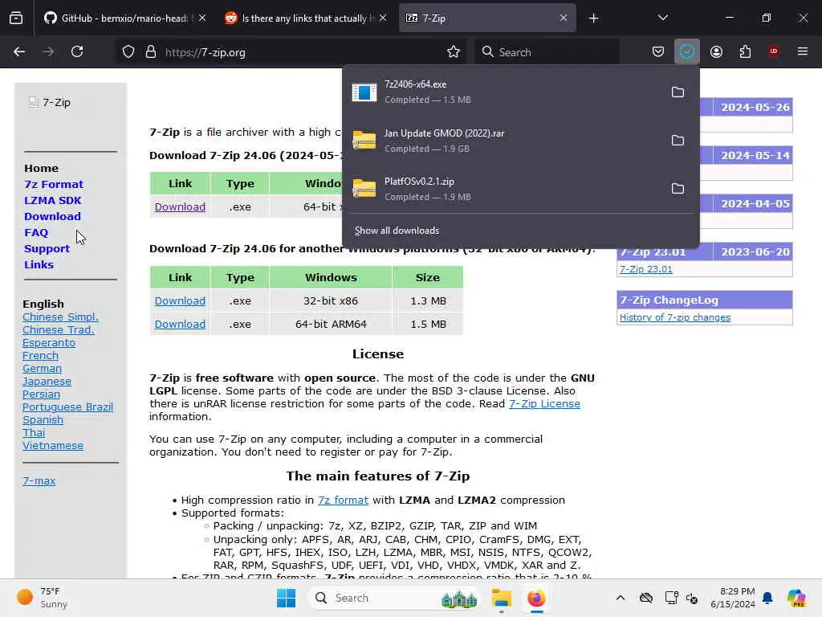Image resolution: width=822 pixels, height=617 pixels.
Task: Open tracking protection shield icon
Action: [x=128, y=52]
